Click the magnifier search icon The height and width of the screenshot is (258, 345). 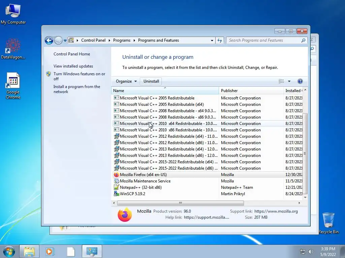pos(303,40)
